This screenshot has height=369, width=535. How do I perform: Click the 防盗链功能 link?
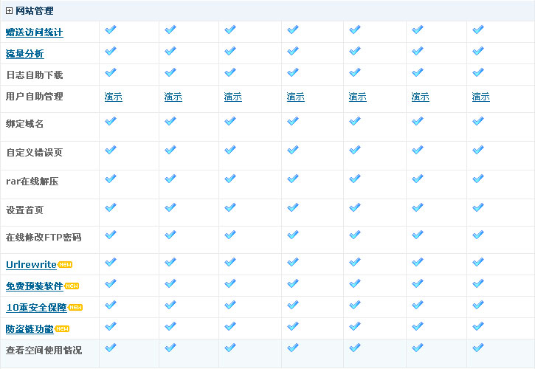(x=30, y=329)
